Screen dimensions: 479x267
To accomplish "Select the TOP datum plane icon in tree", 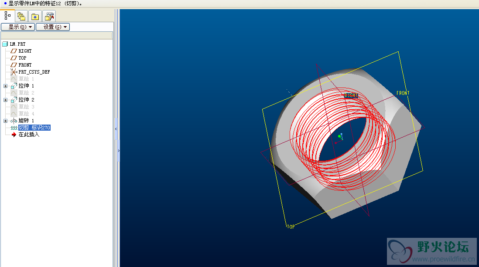I will pos(14,58).
